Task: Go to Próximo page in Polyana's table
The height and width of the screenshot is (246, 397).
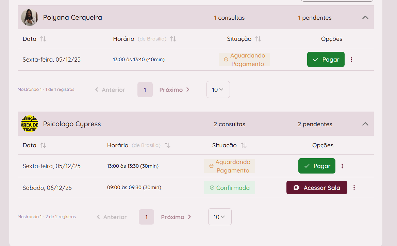Action: point(175,89)
